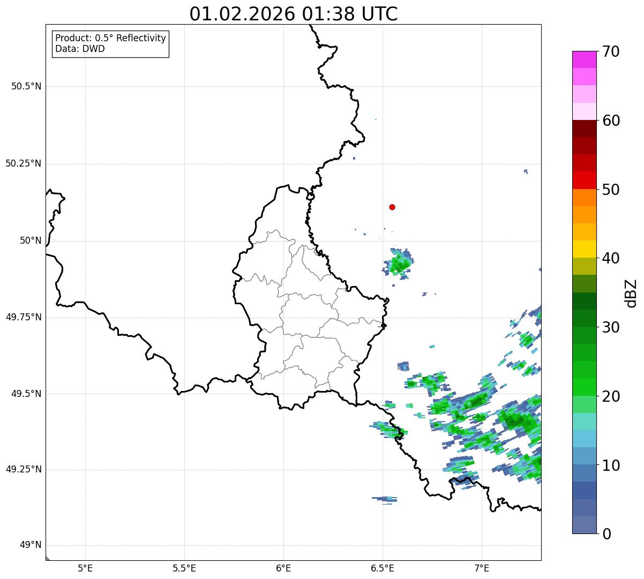
Task: Click the latitude label '49.75°N'
Action: click(24, 317)
